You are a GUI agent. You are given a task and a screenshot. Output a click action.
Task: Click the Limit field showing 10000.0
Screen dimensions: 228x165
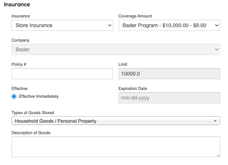(169, 74)
